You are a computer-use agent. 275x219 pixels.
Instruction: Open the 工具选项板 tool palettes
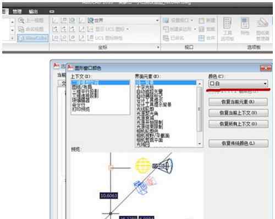point(227,29)
